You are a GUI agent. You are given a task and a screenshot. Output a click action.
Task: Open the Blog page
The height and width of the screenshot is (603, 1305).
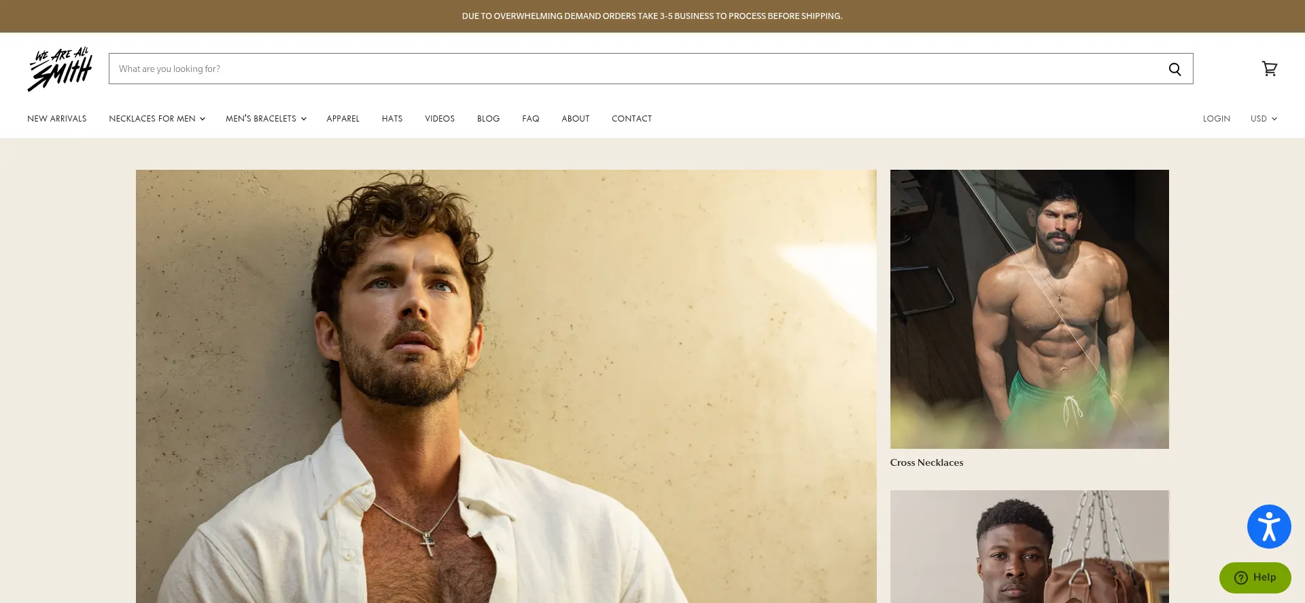(x=488, y=119)
